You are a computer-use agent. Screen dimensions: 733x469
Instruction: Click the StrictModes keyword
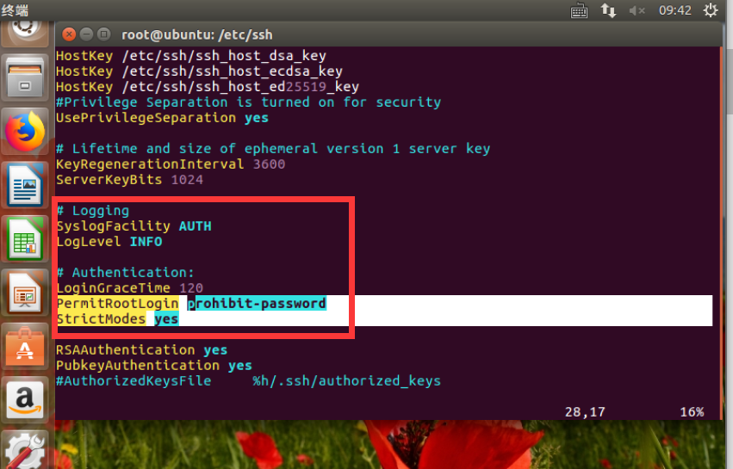click(x=102, y=318)
